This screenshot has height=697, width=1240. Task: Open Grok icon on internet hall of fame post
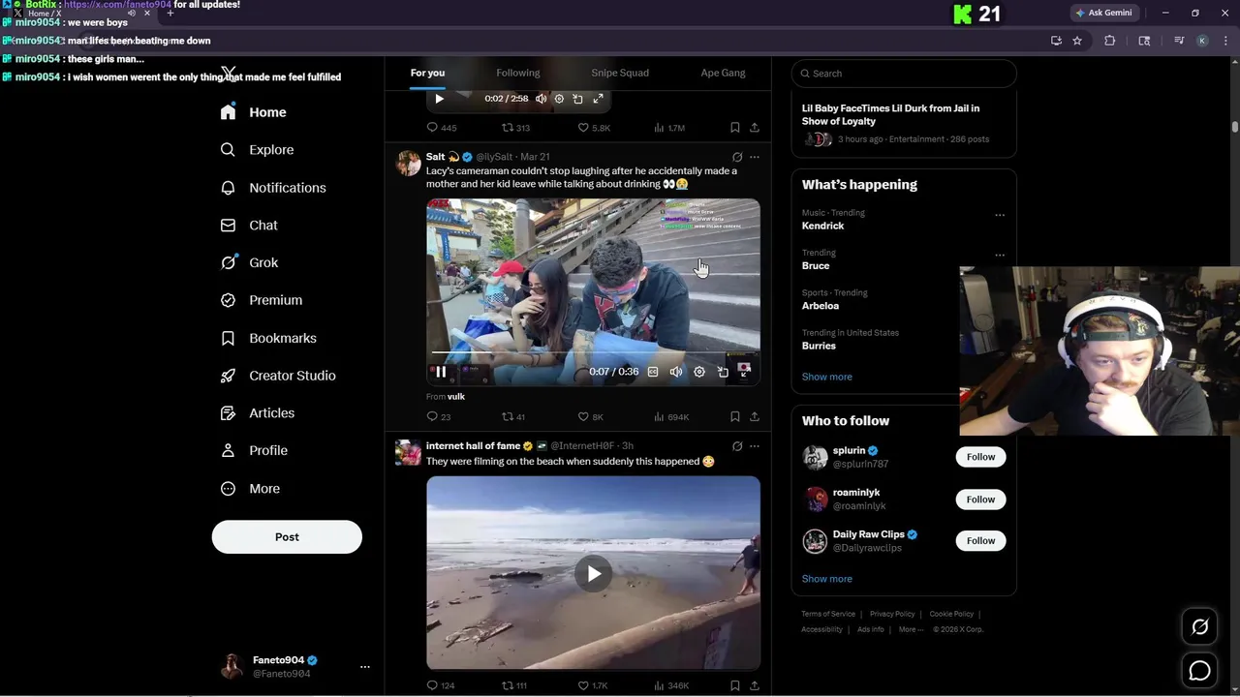(x=737, y=446)
